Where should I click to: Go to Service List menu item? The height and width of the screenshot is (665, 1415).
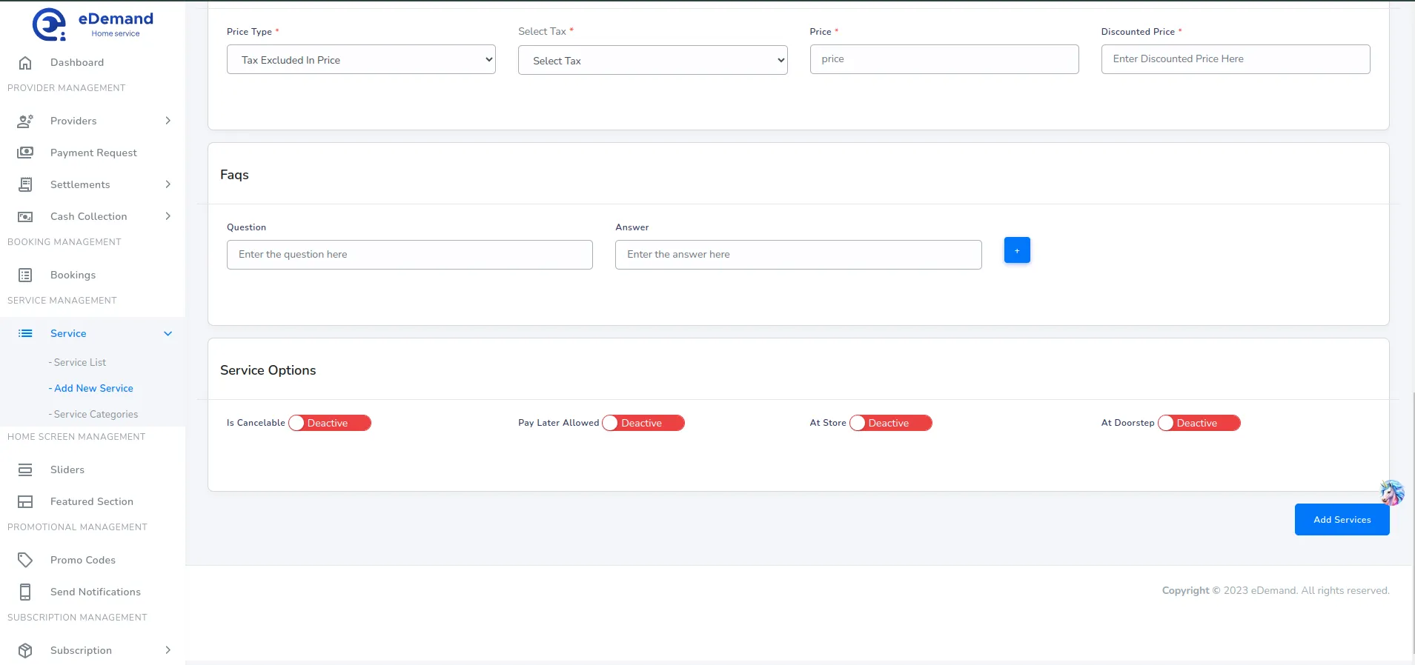(80, 362)
